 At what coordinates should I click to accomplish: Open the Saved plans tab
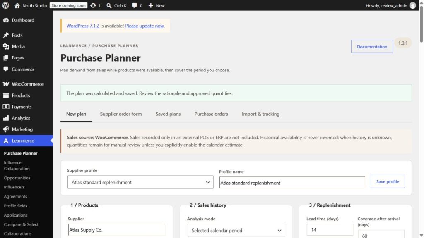pos(168,114)
